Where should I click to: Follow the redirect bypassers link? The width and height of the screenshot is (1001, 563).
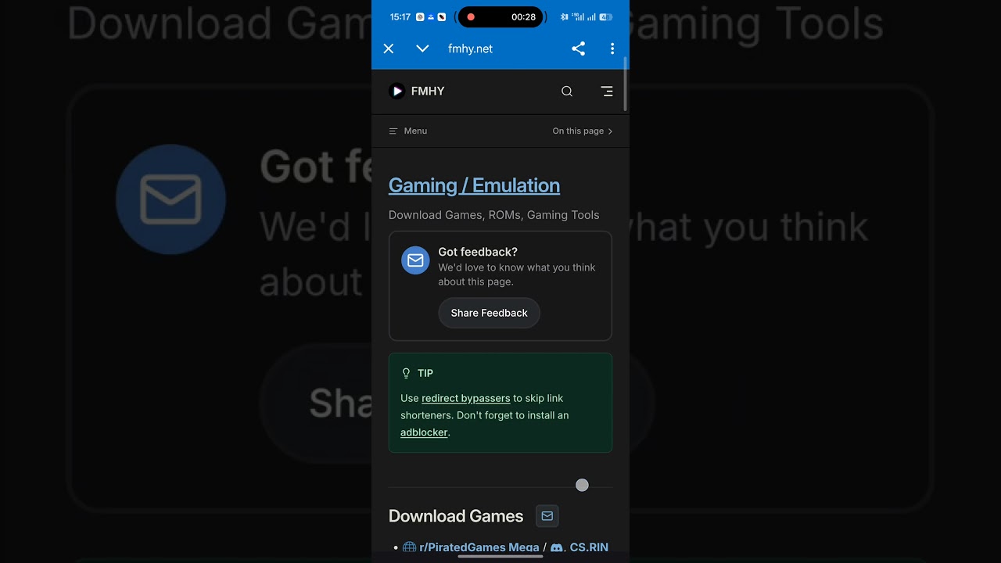click(x=465, y=398)
